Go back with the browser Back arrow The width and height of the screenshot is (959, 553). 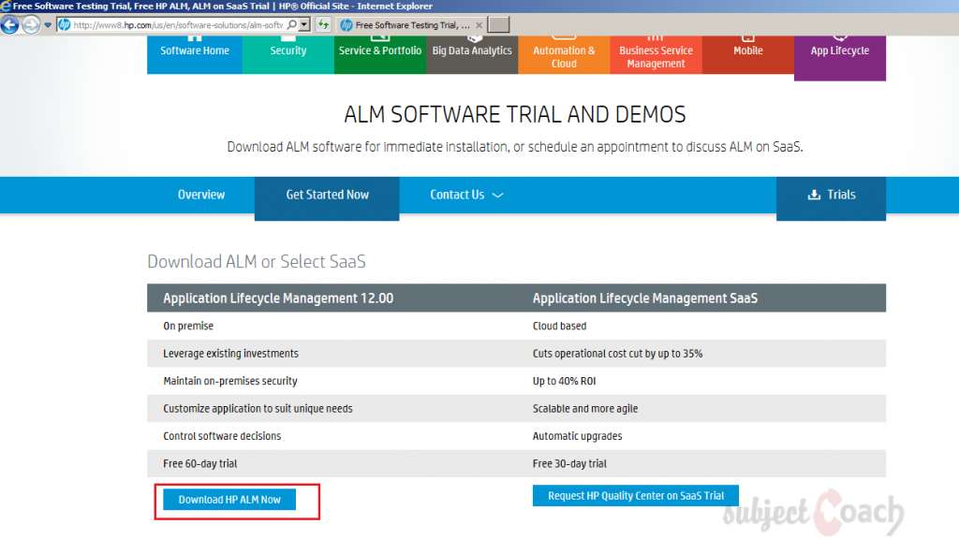coord(9,25)
